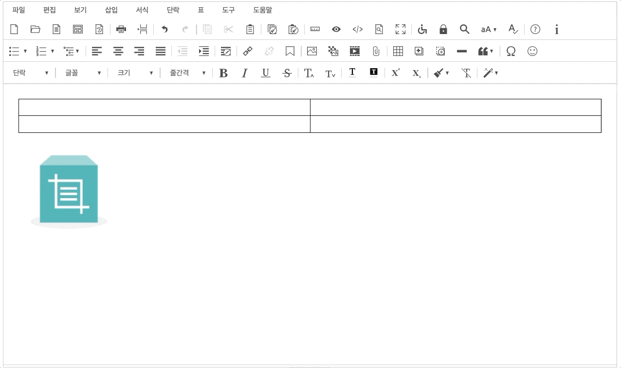The height and width of the screenshot is (368, 621).
Task: Open source code view icon
Action: tap(357, 30)
